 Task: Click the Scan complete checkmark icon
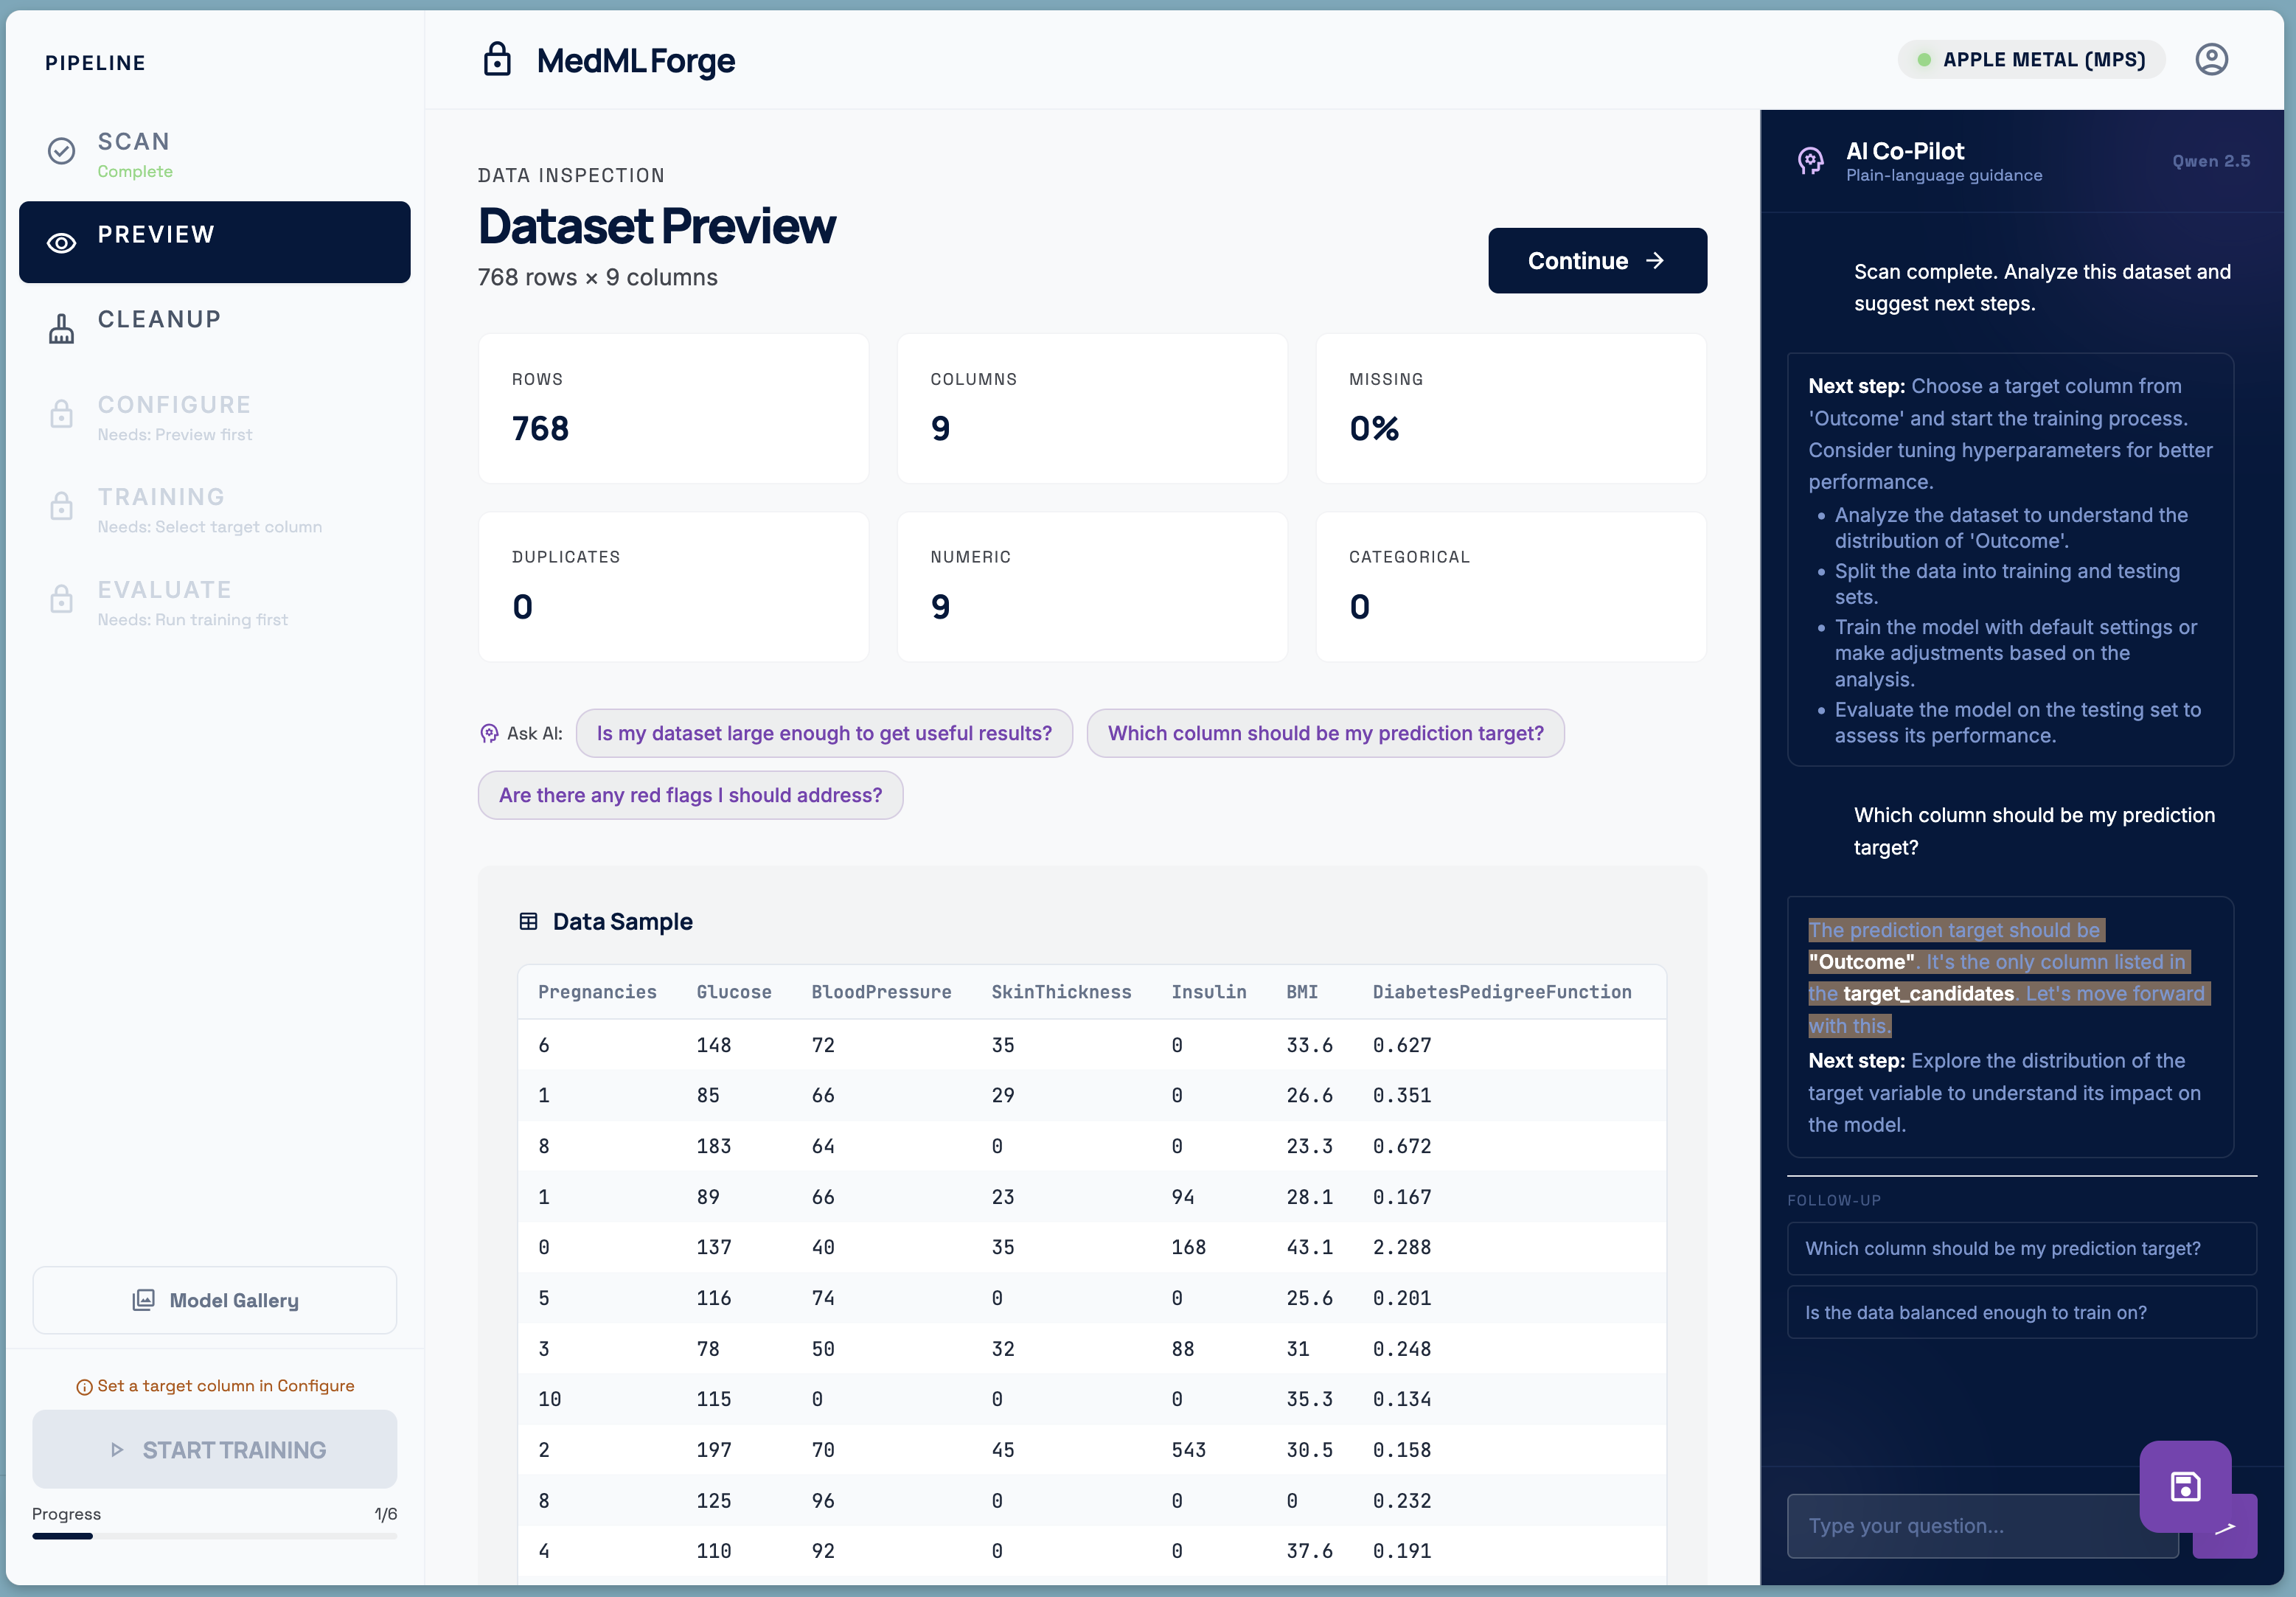pos(62,151)
